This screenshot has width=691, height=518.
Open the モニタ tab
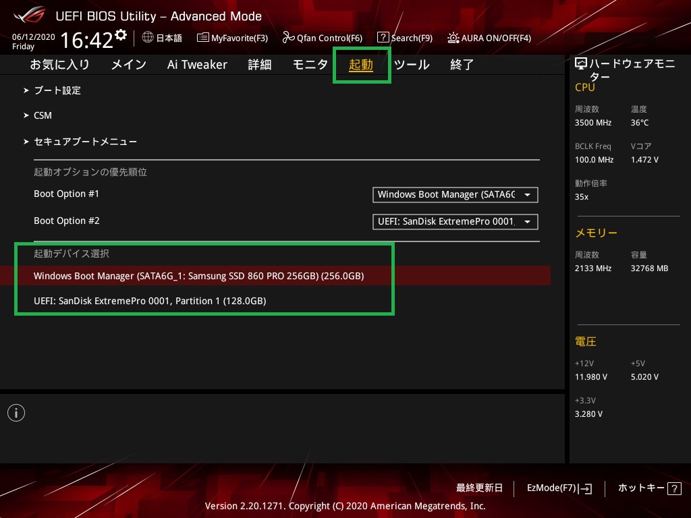coord(310,65)
